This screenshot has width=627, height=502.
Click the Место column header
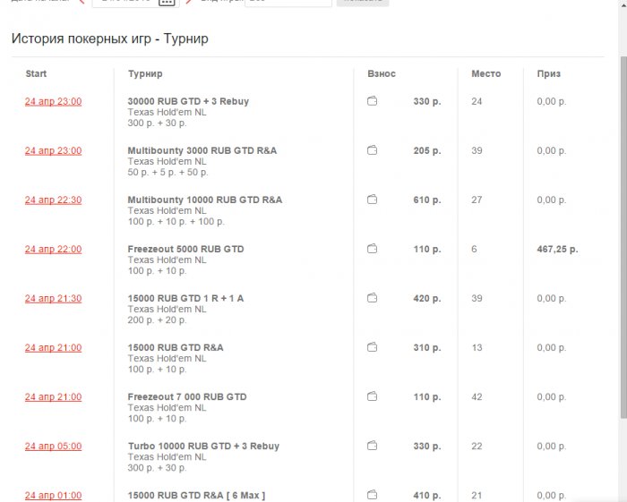pyautogui.click(x=485, y=73)
